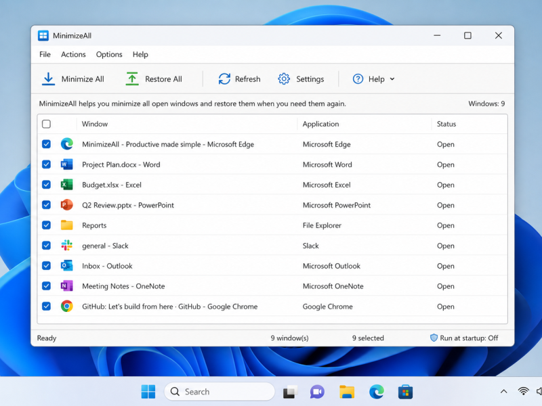Click the '9 selected' status bar text

(368, 338)
